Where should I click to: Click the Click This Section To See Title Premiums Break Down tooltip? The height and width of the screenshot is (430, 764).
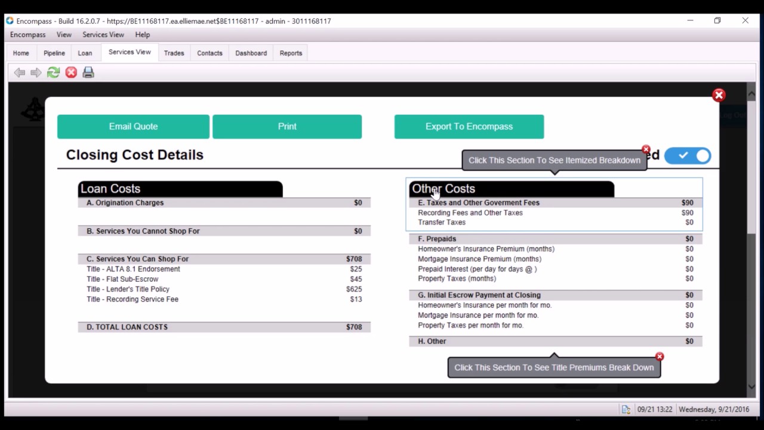[554, 367]
